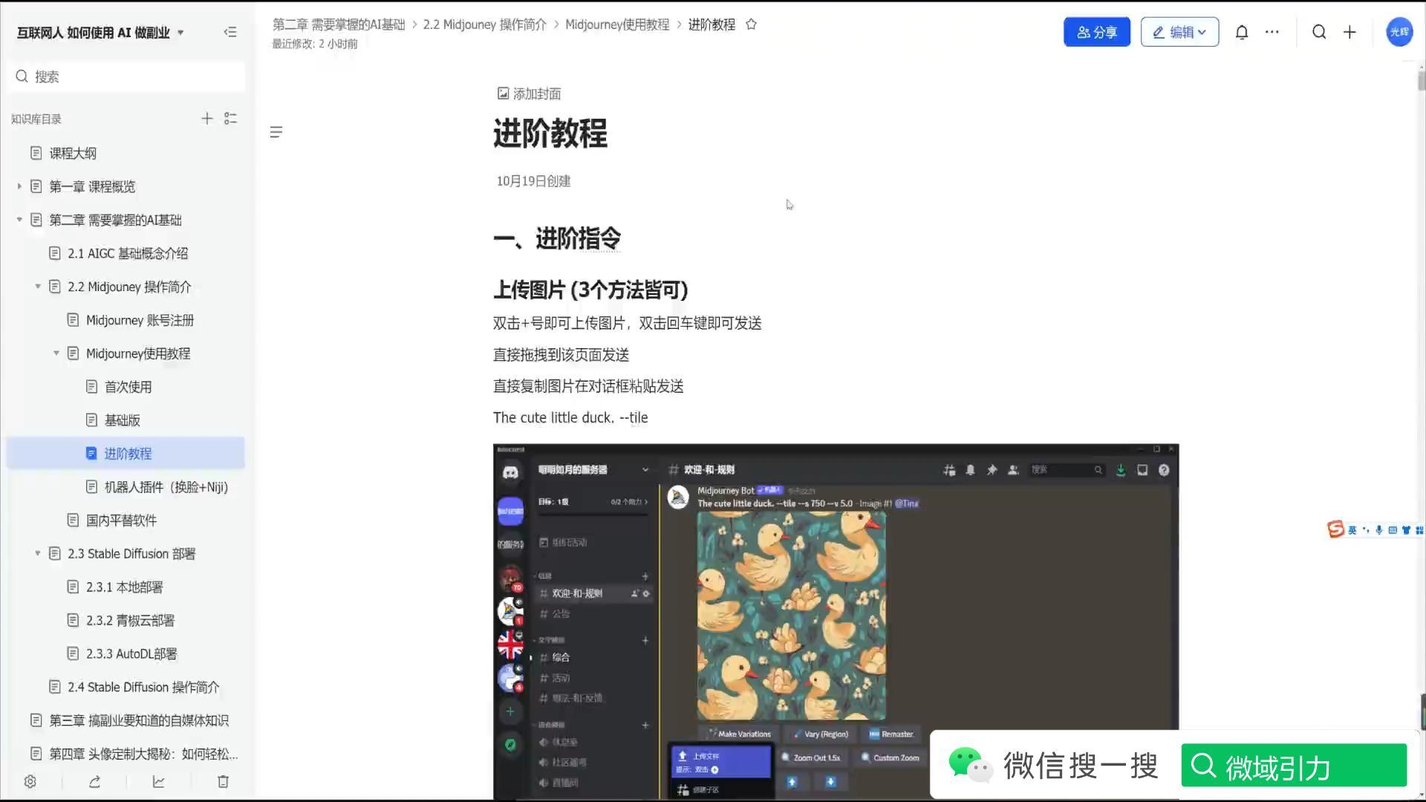Open the user avatar 光辉

(x=1399, y=32)
